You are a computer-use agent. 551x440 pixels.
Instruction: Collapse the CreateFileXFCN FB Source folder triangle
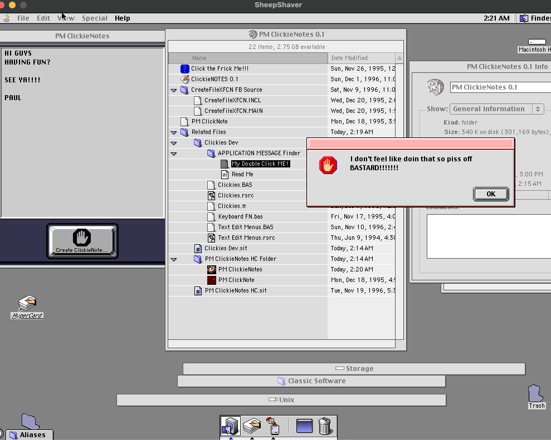(x=174, y=90)
